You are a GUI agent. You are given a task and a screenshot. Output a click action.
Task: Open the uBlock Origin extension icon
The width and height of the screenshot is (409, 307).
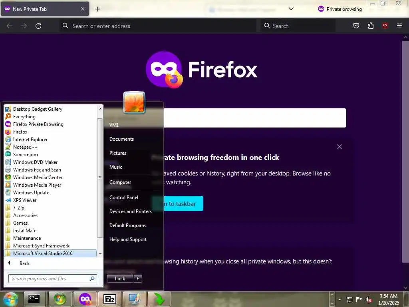click(385, 26)
